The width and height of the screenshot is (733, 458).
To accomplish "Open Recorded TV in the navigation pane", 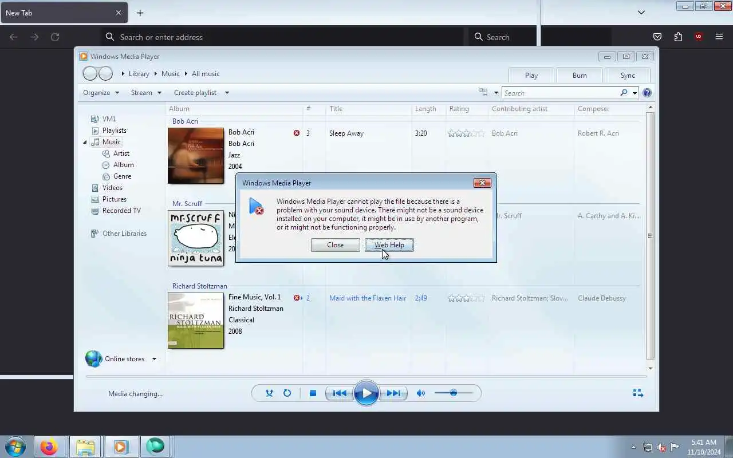I will (x=121, y=211).
